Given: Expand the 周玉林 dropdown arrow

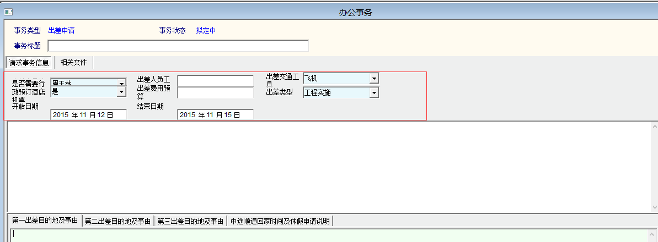Looking at the screenshot, I should 121,83.
